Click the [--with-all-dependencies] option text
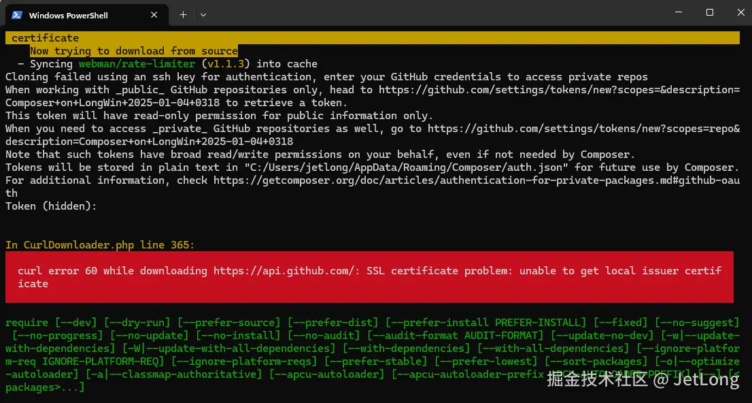The width and height of the screenshot is (752, 403). [553, 349]
